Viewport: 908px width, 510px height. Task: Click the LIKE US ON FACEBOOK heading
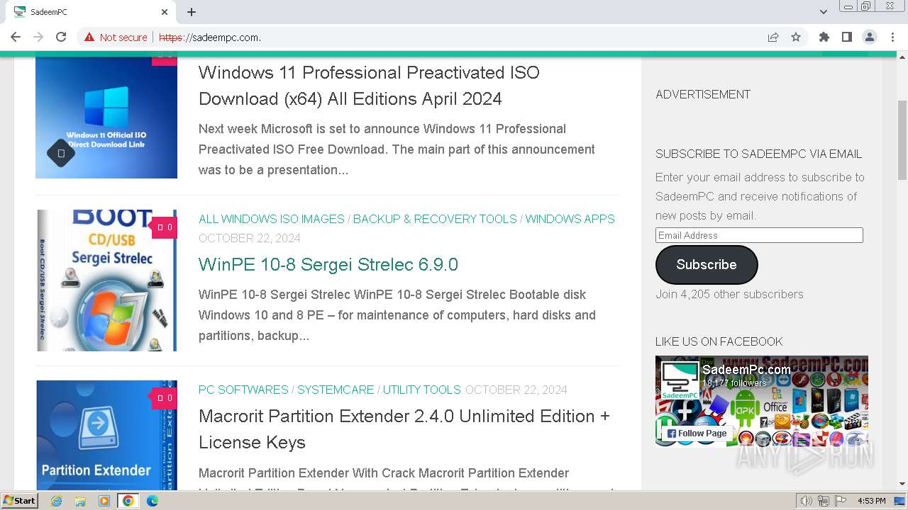(719, 341)
